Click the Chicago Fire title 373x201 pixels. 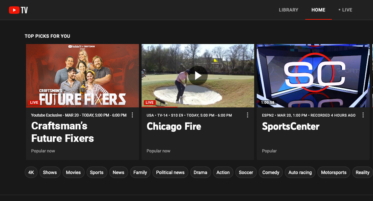pyautogui.click(x=174, y=126)
